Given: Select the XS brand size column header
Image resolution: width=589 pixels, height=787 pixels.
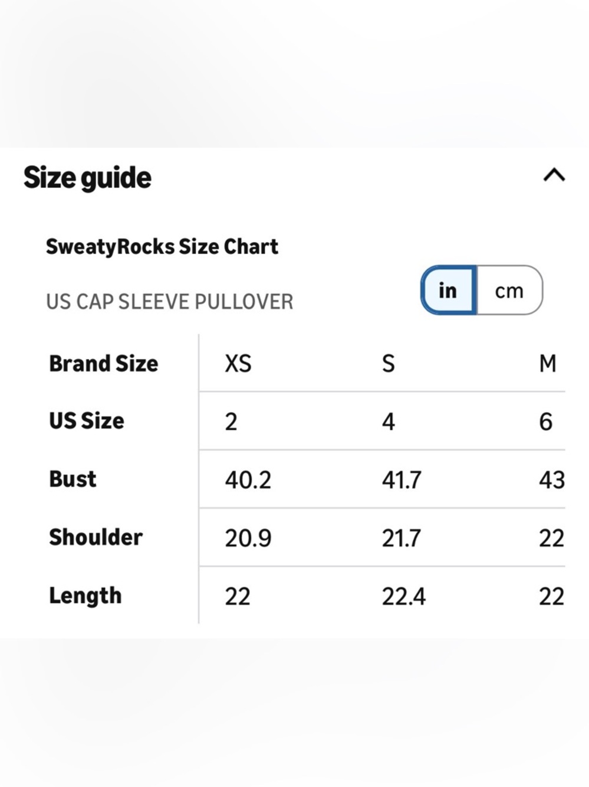Looking at the screenshot, I should click(238, 363).
